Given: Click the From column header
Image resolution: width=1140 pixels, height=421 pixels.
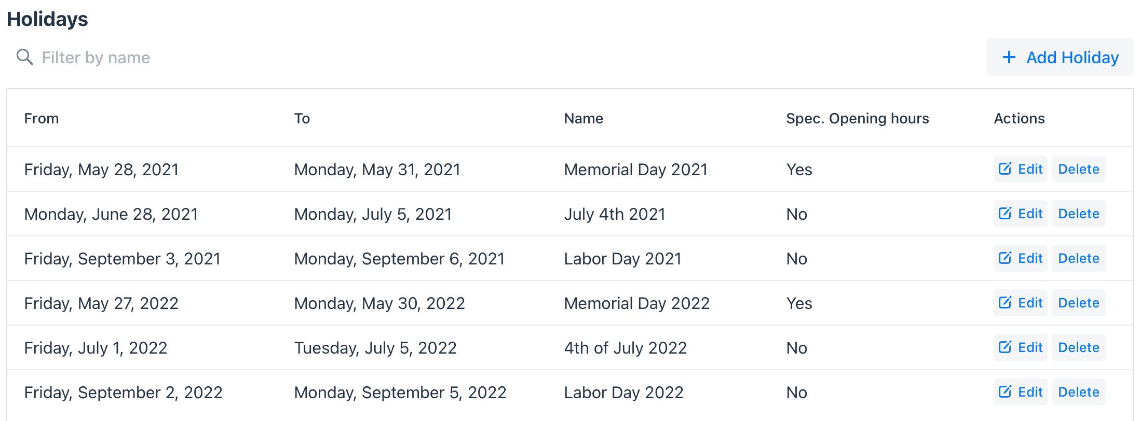Looking at the screenshot, I should (42, 118).
